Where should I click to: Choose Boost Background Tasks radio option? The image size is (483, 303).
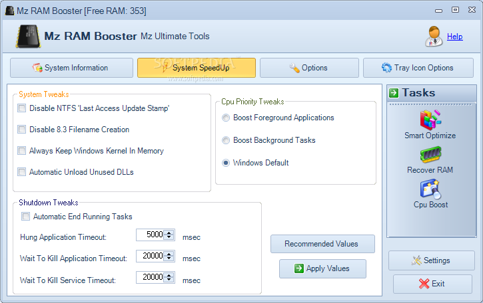pos(226,140)
